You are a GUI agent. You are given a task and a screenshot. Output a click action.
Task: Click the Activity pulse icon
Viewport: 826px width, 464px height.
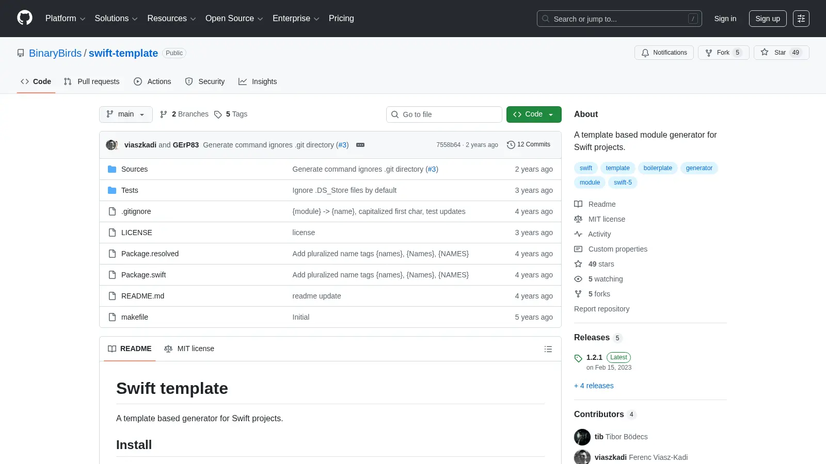pyautogui.click(x=578, y=234)
